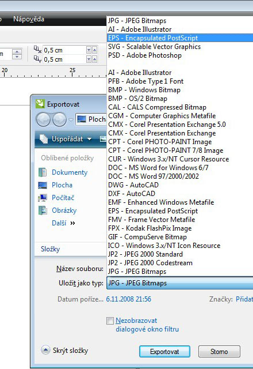Open Počítač favorite link
This screenshot has width=253, height=369.
tap(63, 198)
